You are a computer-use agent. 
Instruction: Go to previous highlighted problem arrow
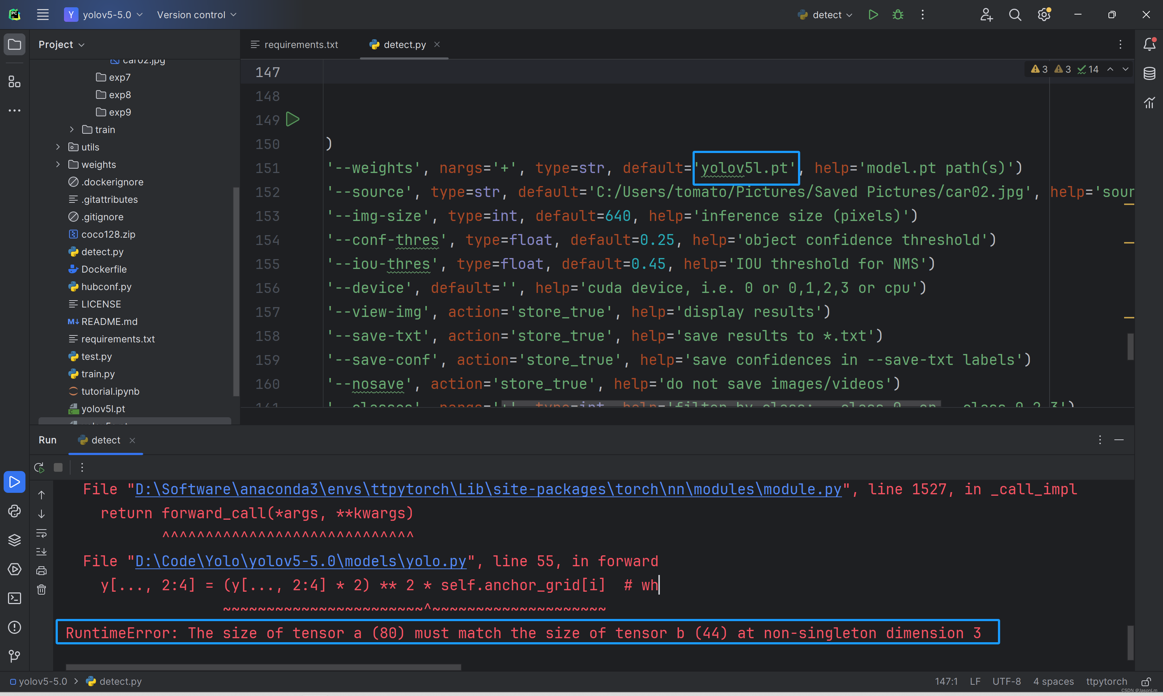click(x=1110, y=69)
